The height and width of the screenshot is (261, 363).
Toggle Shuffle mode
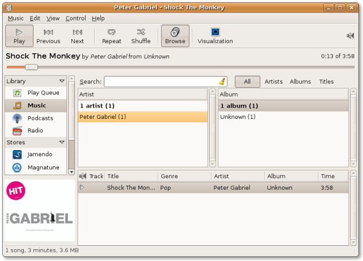click(141, 36)
